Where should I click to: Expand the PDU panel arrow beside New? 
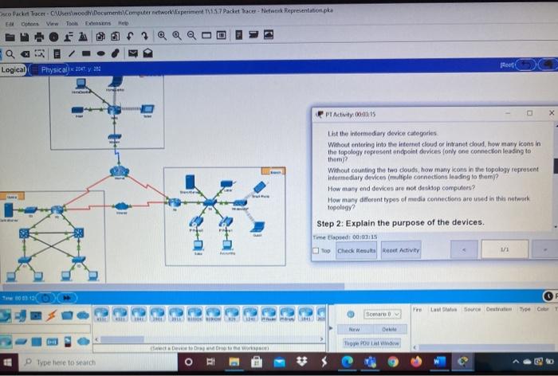[x=331, y=328]
